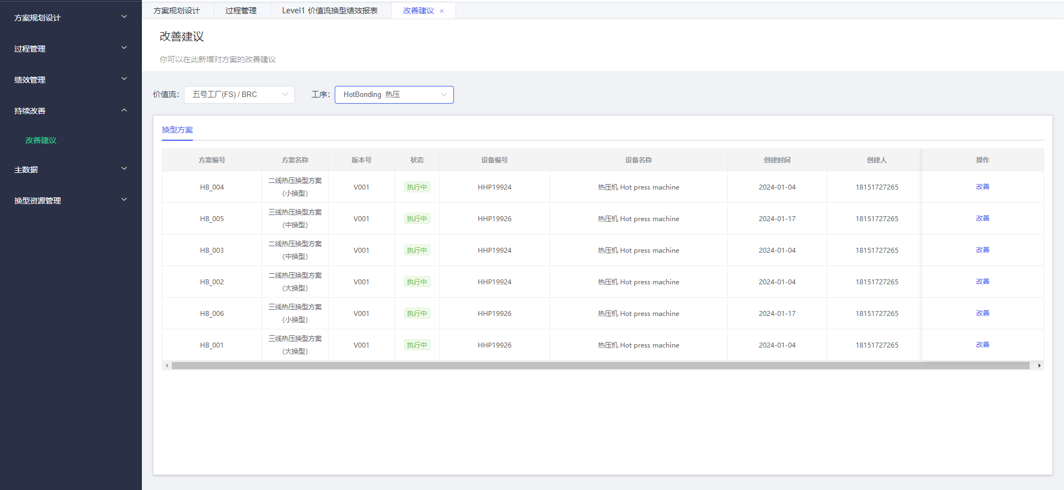The width and height of the screenshot is (1064, 490).
Task: Click 改善 link for HB_003
Action: (x=983, y=250)
